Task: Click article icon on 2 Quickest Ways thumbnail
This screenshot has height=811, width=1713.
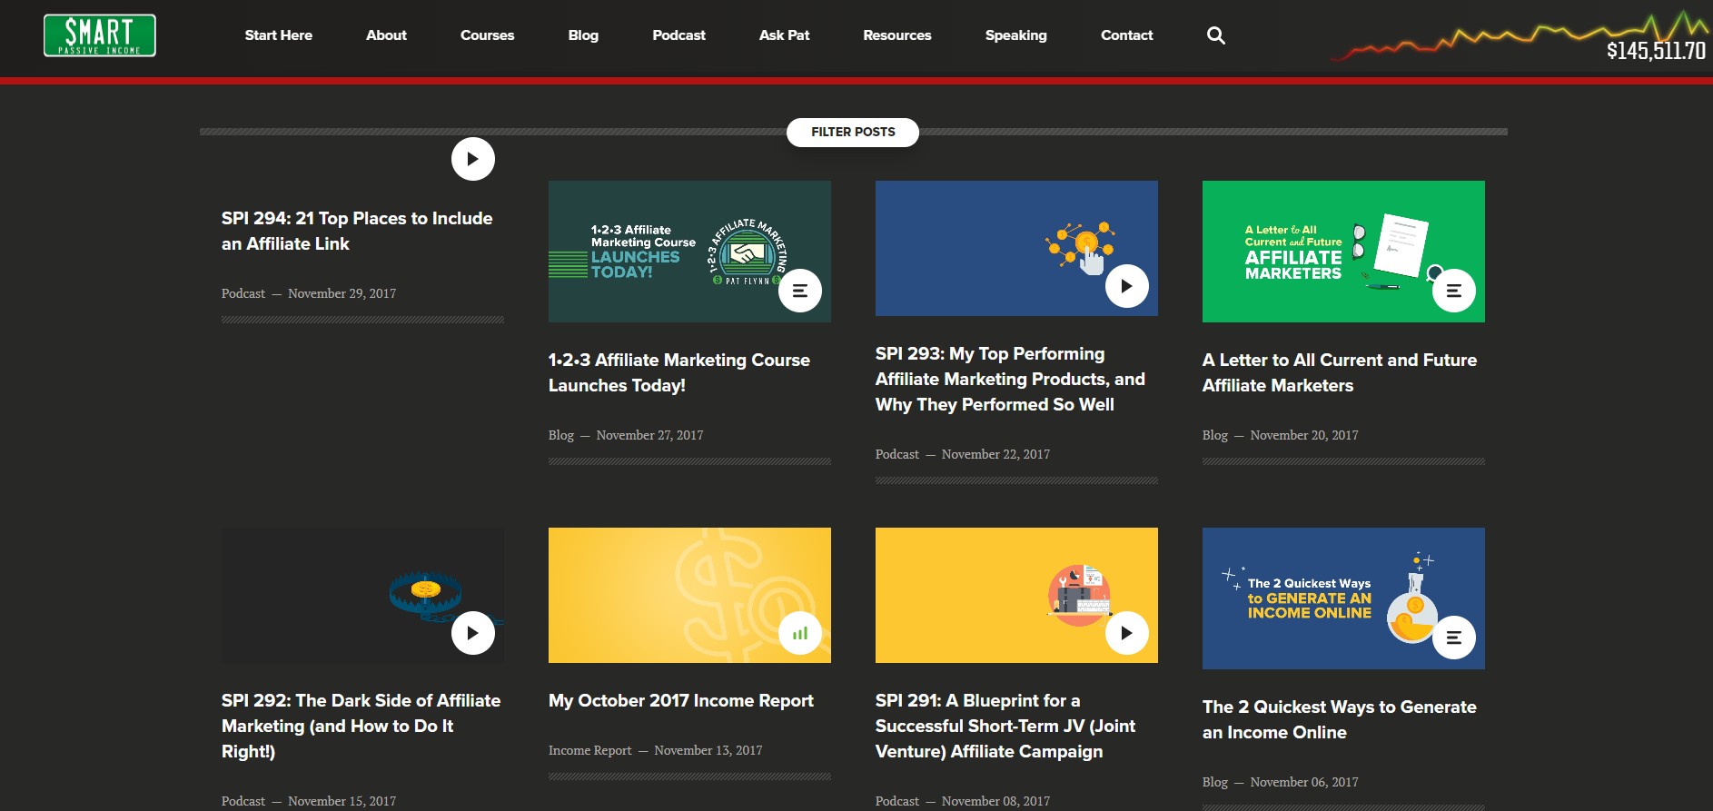Action: tap(1454, 638)
